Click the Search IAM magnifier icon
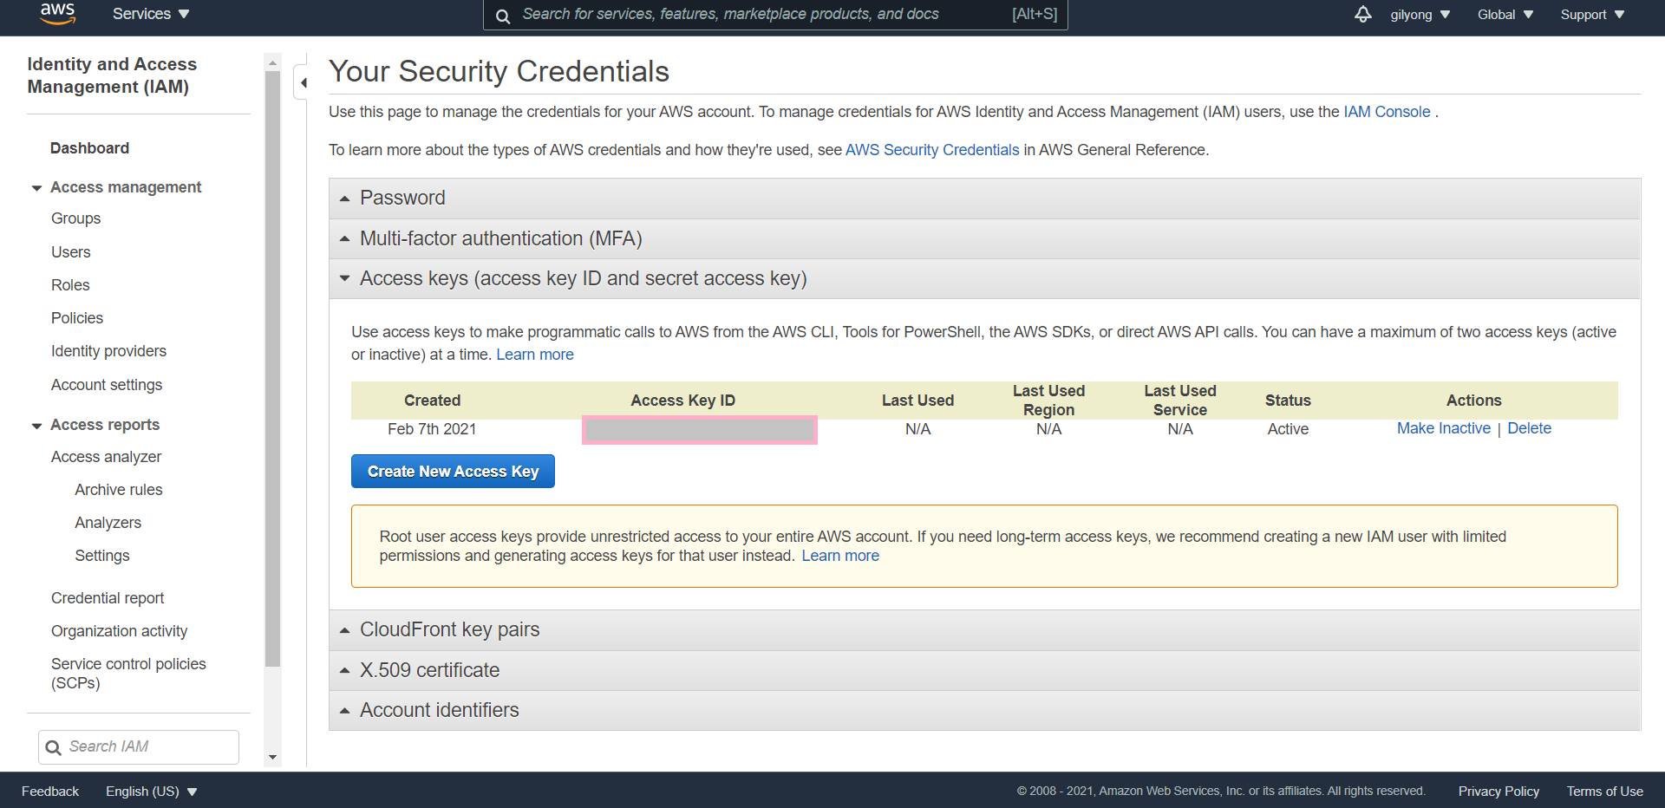 point(53,747)
